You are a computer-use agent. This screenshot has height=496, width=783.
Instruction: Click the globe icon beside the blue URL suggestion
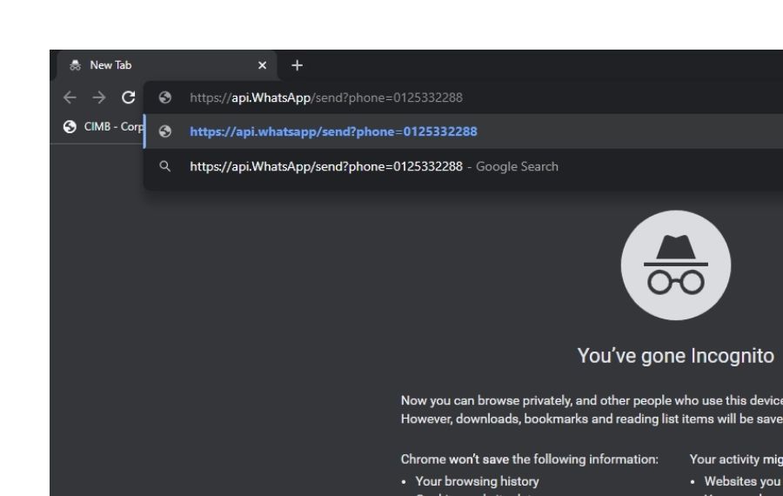coord(164,131)
